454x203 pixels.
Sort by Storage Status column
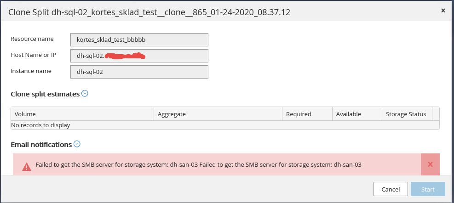pos(406,114)
